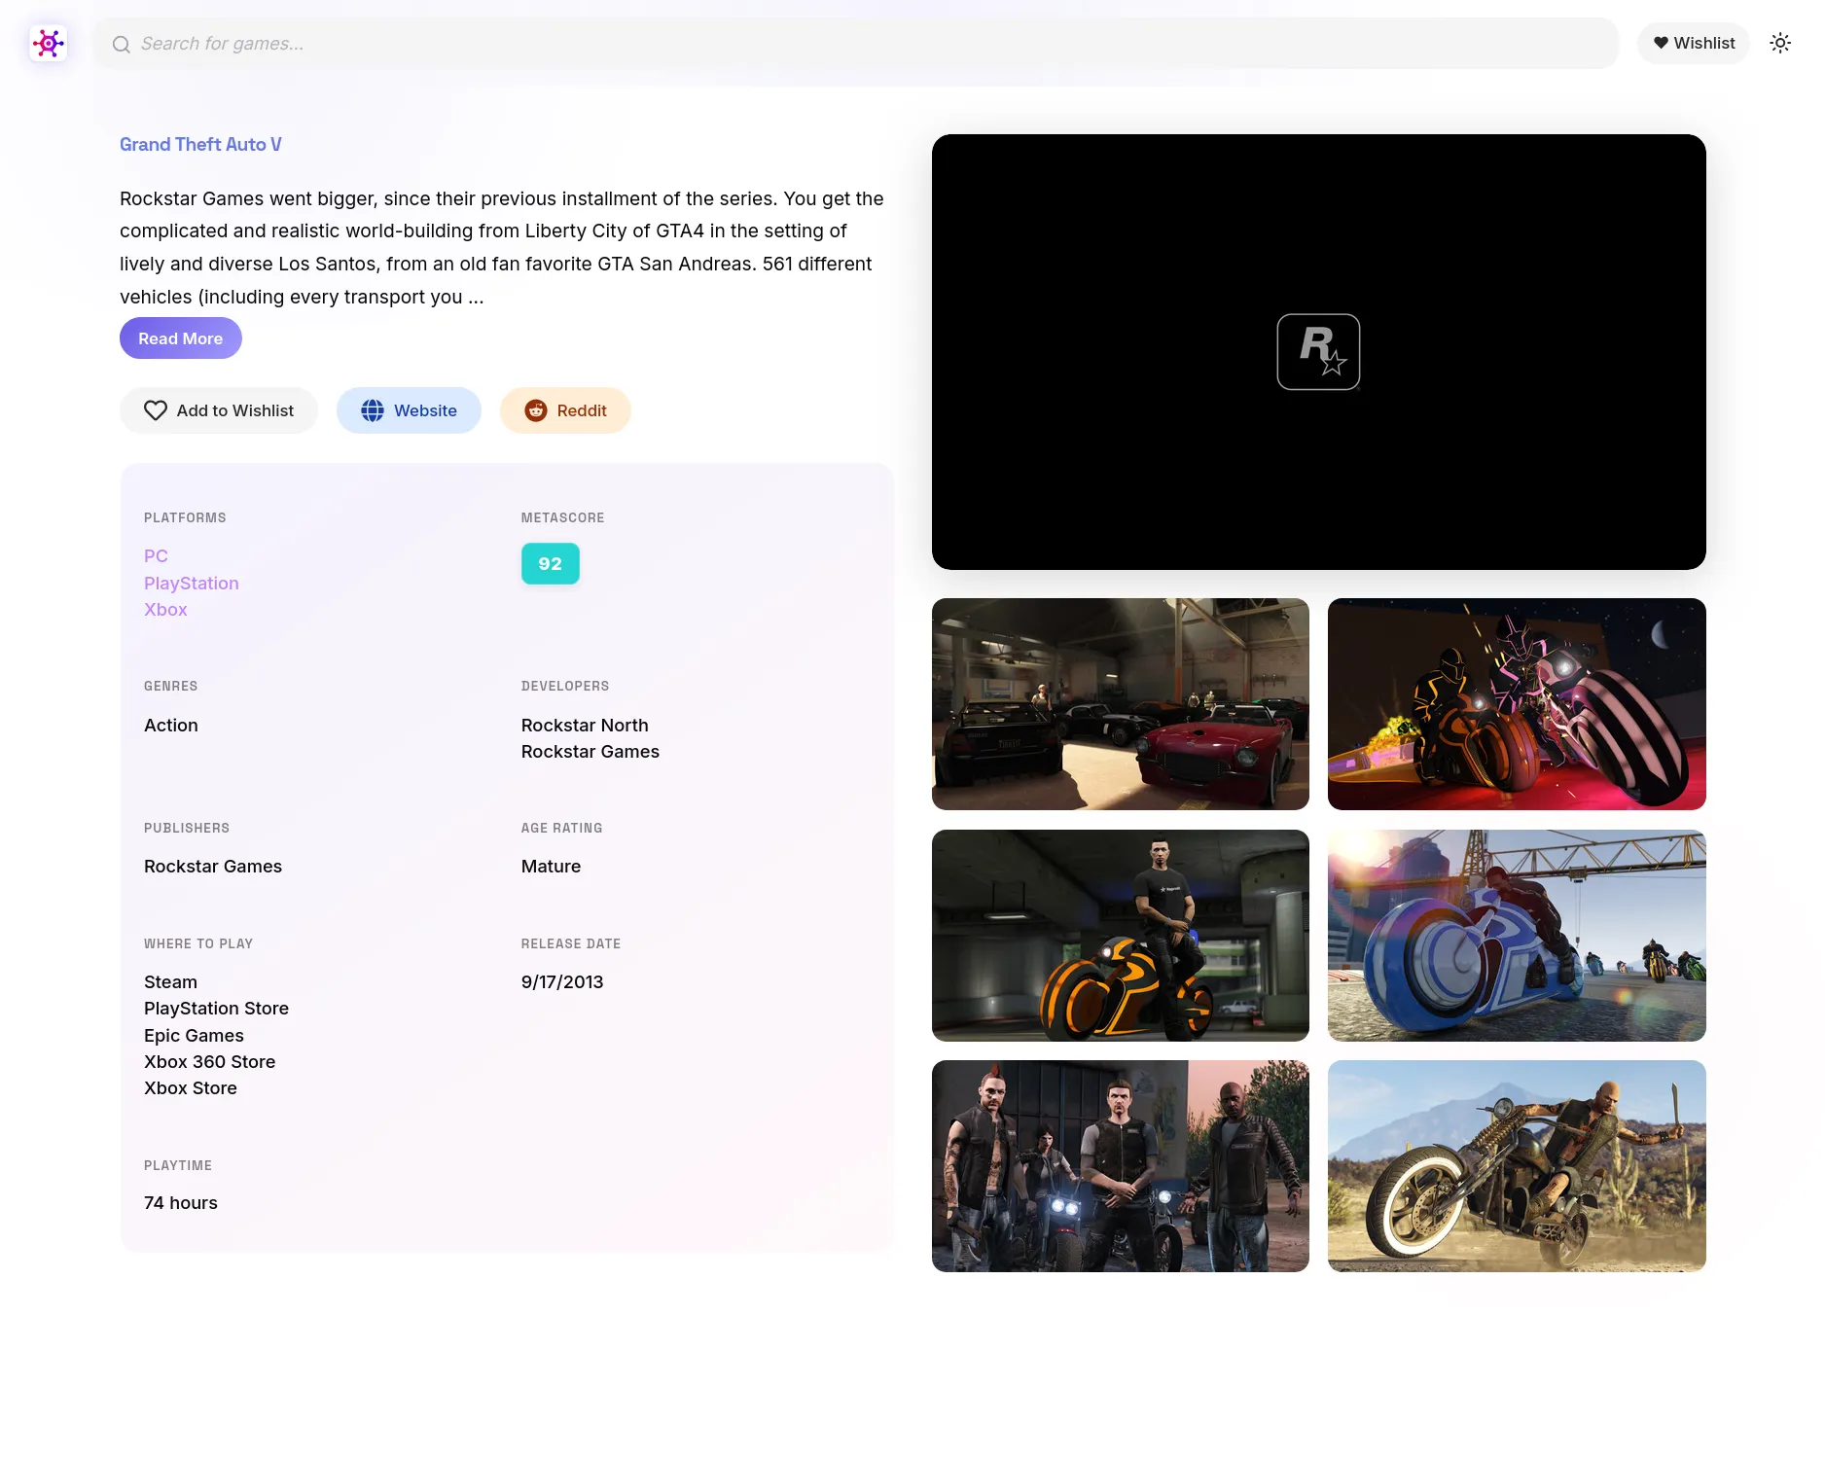Viewport: 1825px width, 1457px height.
Task: Open the man on orange bike screenshot
Action: click(1120, 936)
